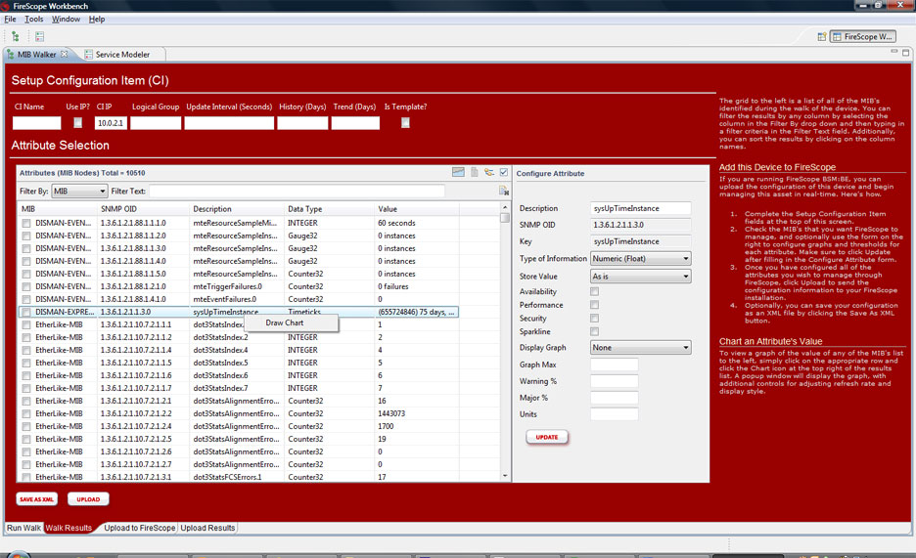The height and width of the screenshot is (558, 916).
Task: Open the File menu
Action: [11, 20]
